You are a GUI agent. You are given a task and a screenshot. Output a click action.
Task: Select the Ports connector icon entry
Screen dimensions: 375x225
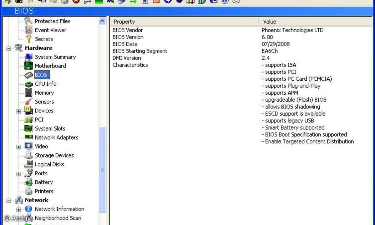(x=29, y=173)
